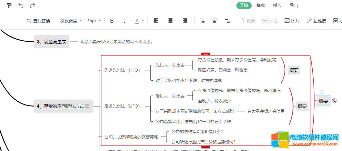Image resolution: width=342 pixels, height=151 pixels.
Task: Align text to the right
Action: pyautogui.click(x=185, y=21)
